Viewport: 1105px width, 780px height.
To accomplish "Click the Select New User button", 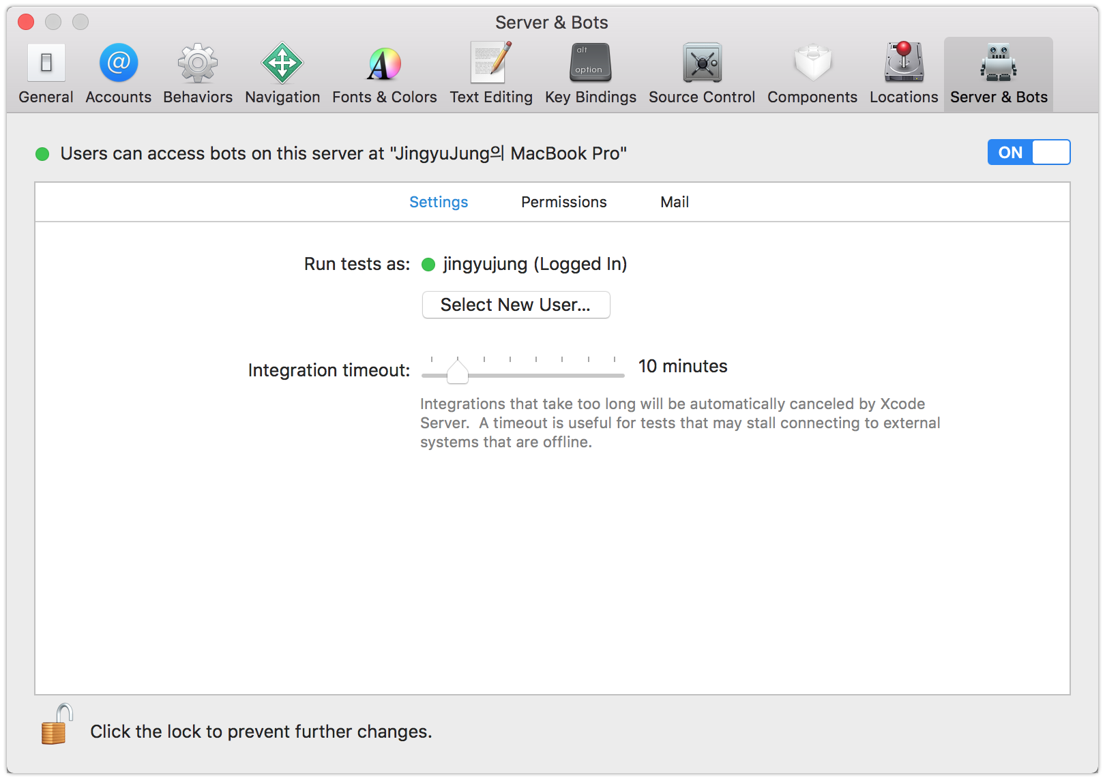I will pos(516,305).
